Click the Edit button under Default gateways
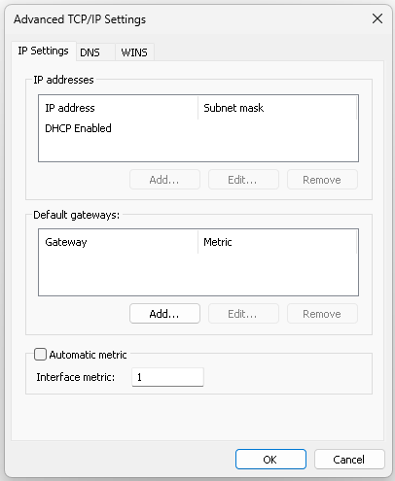The height and width of the screenshot is (481, 395). tap(243, 314)
